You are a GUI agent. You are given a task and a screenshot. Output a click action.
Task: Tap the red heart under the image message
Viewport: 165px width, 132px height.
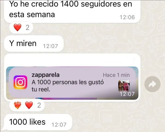(x=29, y=105)
